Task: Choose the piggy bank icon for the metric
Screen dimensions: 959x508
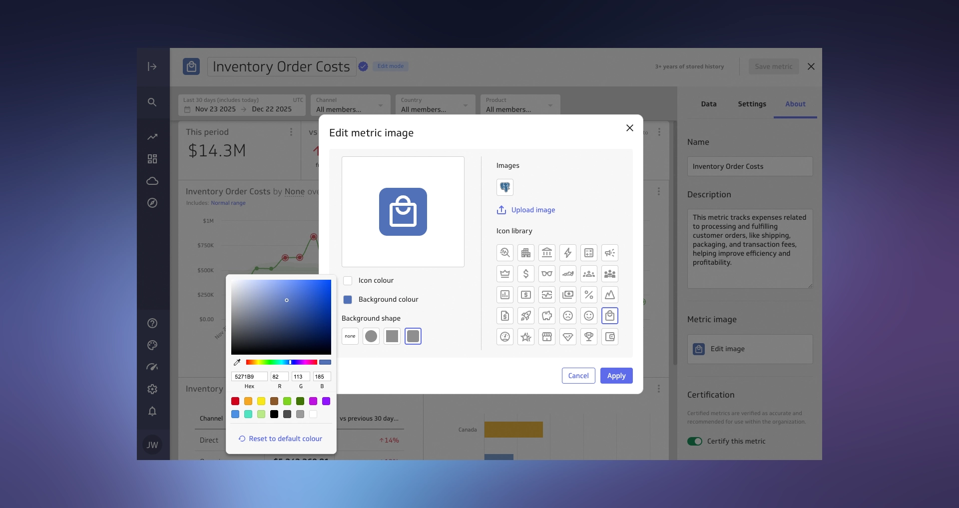Action: click(x=547, y=316)
